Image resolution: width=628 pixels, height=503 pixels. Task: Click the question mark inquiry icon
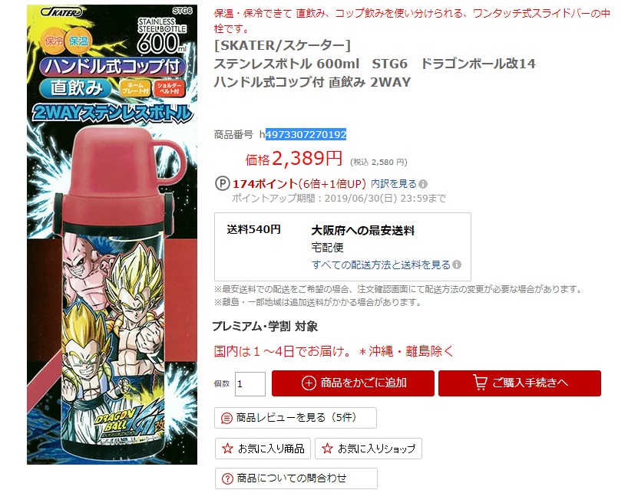[227, 478]
